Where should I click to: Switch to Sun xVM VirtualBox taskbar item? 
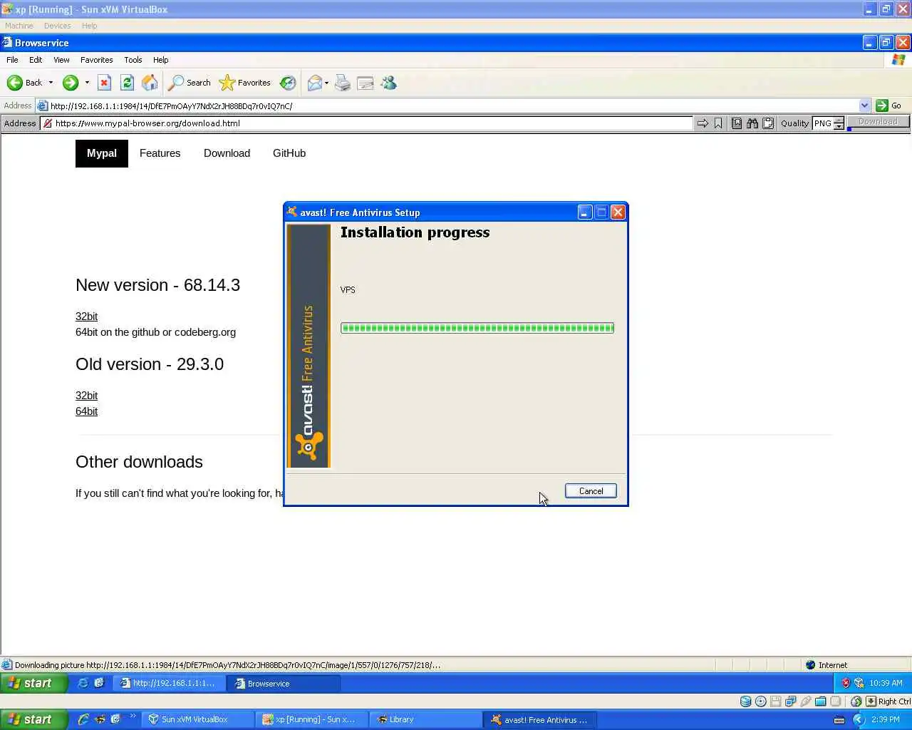tap(197, 719)
